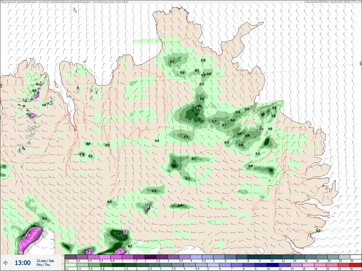The height and width of the screenshot is (271, 362).
Task: Click the 2.0 value on the purple snow area
Action: point(28,235)
